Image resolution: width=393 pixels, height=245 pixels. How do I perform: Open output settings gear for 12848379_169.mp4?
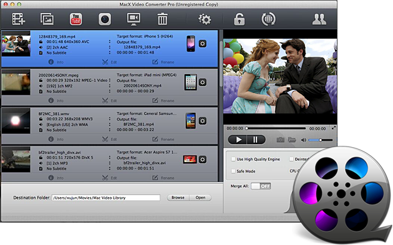pyautogui.click(x=203, y=44)
